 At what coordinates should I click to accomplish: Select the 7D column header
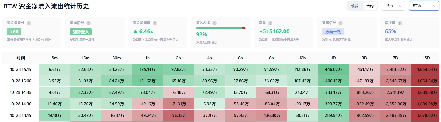tap(395, 58)
